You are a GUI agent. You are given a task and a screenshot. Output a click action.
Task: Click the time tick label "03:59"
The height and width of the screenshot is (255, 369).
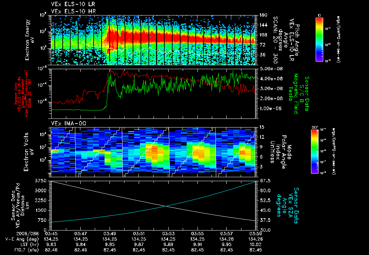[255, 234]
